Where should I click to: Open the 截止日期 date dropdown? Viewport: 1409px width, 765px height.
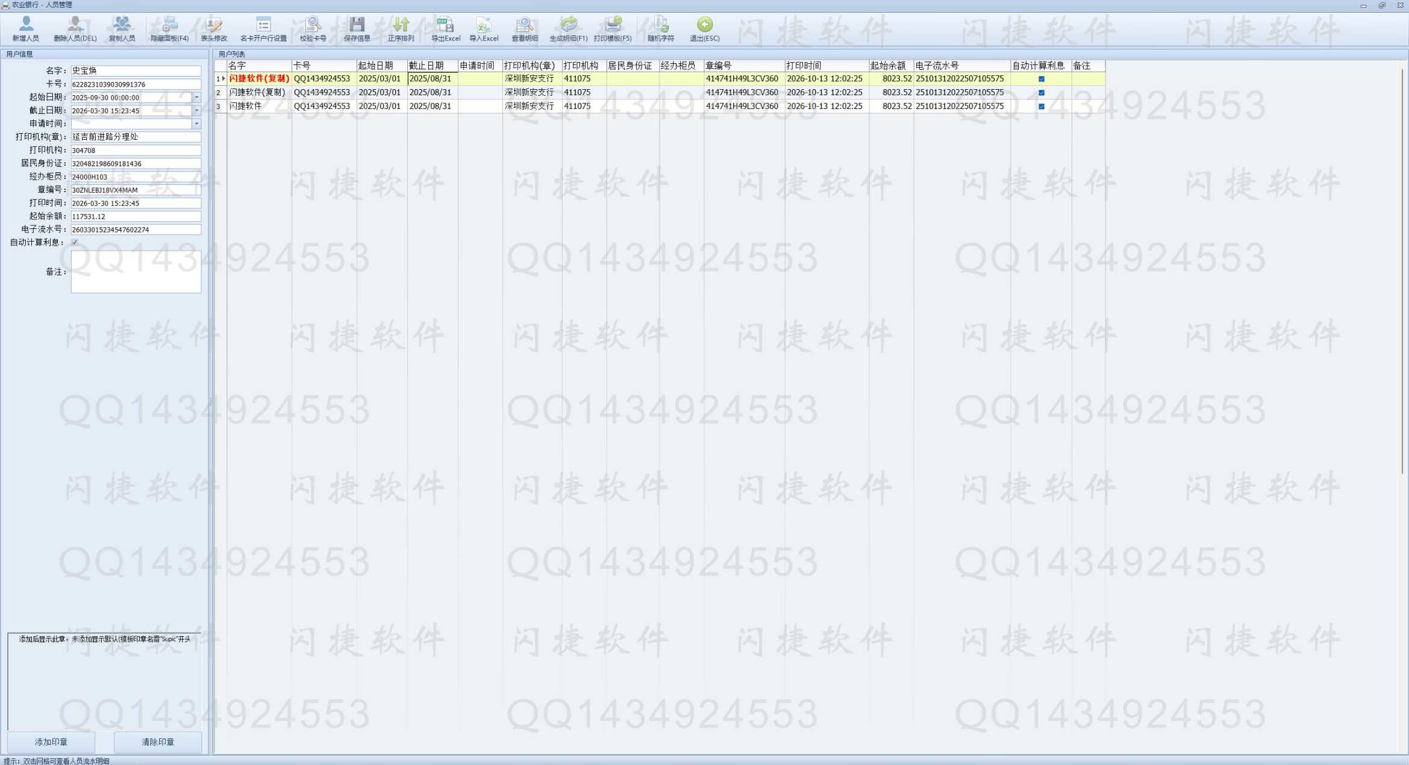tap(196, 111)
